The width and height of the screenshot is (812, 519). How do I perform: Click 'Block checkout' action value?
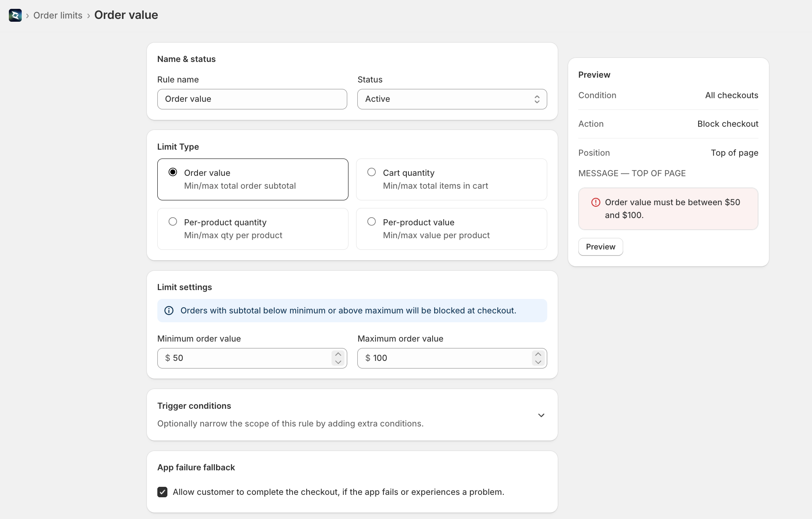coord(728,124)
